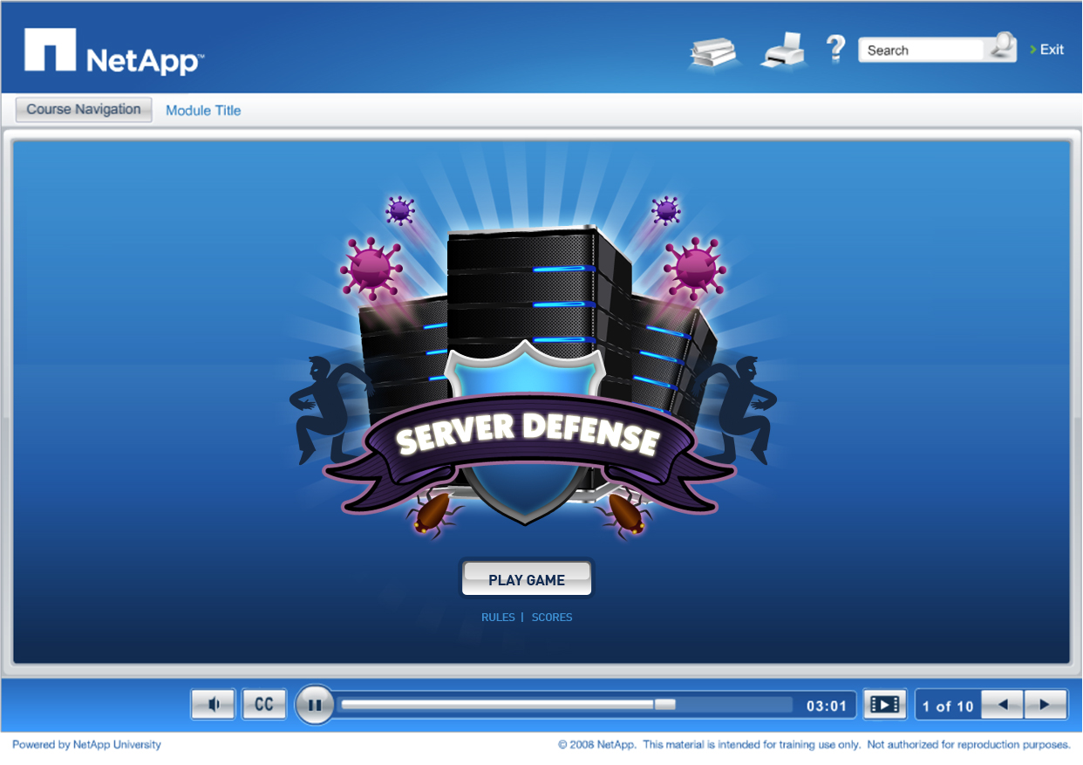Click the NetApp logo
The width and height of the screenshot is (1083, 765).
tap(114, 51)
